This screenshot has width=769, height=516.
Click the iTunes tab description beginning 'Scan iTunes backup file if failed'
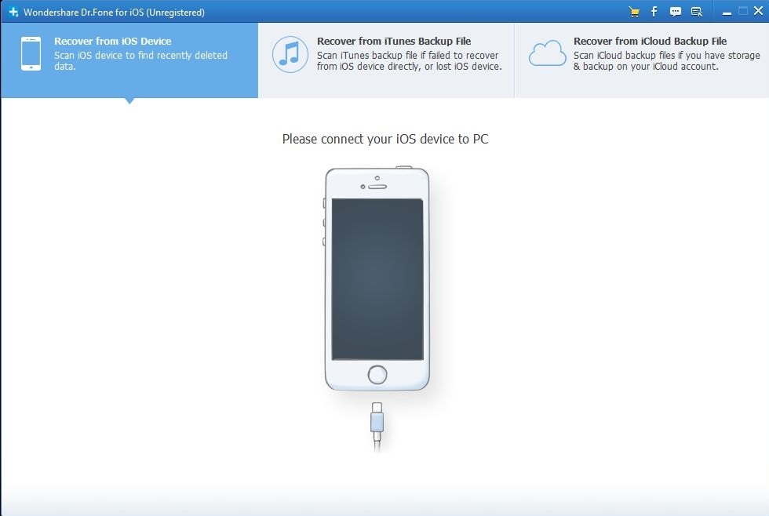pos(410,60)
